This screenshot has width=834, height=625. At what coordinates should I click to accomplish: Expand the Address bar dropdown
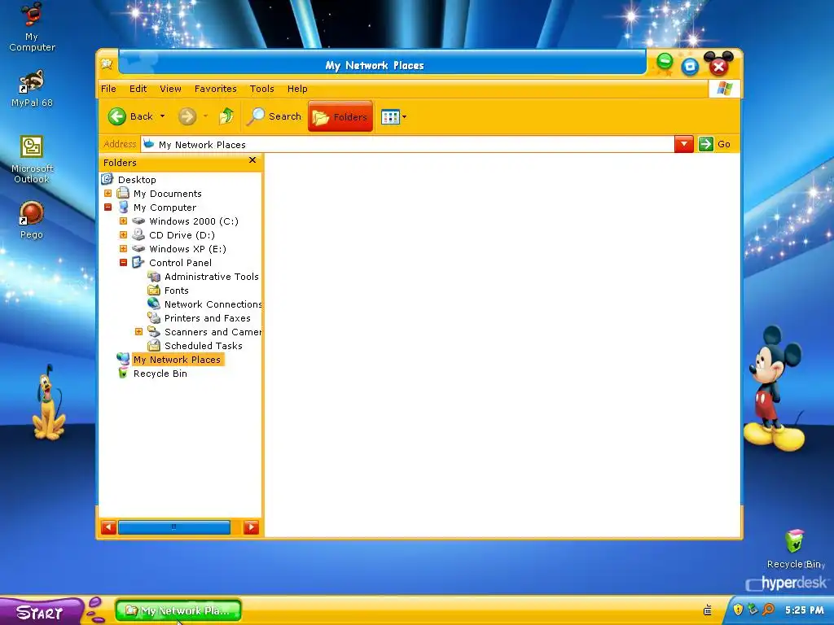pyautogui.click(x=683, y=144)
